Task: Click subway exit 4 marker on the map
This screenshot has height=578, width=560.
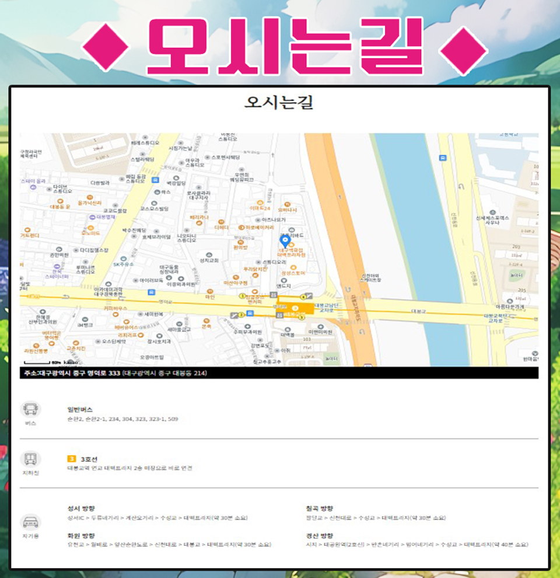Action: coord(303,297)
